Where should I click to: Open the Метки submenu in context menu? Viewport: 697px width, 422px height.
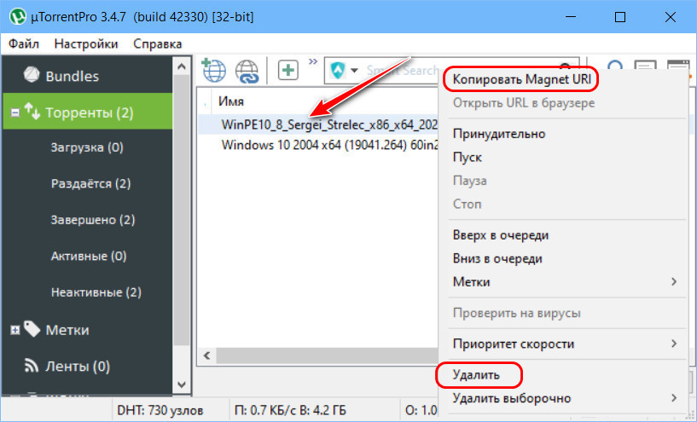click(x=563, y=281)
